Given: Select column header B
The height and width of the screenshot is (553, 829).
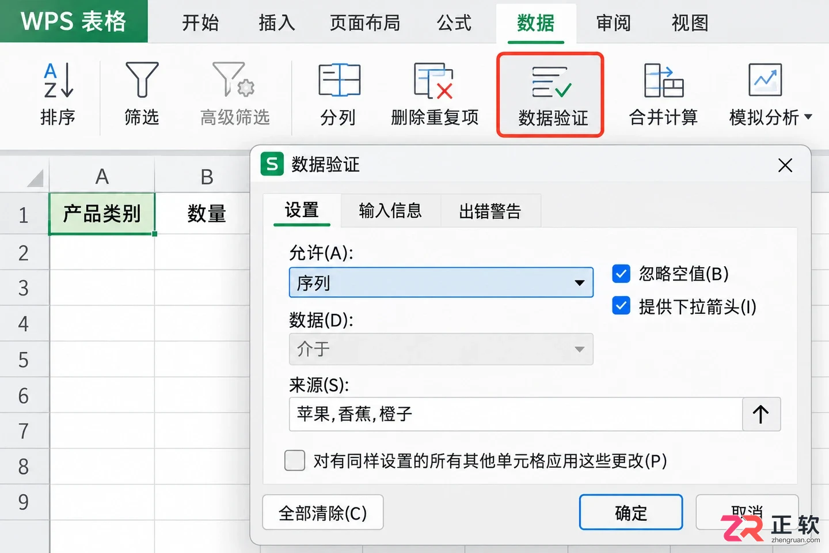Looking at the screenshot, I should [203, 176].
